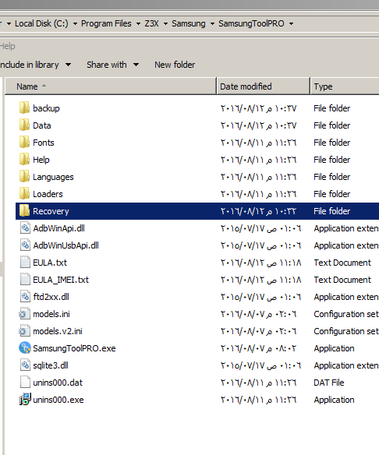The width and height of the screenshot is (379, 455).
Task: Click File folder type of Fonts row
Action: (x=331, y=143)
